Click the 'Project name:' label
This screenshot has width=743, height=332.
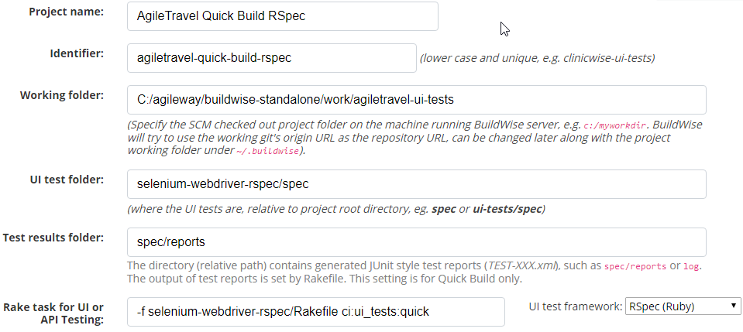tap(67, 12)
